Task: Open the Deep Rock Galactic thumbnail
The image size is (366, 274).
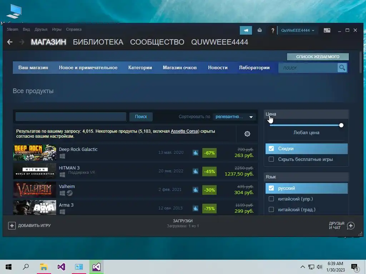Action: (x=35, y=153)
